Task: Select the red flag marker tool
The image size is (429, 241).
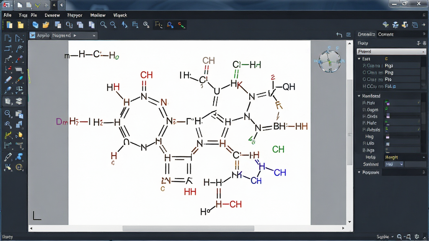Action: tap(8, 69)
